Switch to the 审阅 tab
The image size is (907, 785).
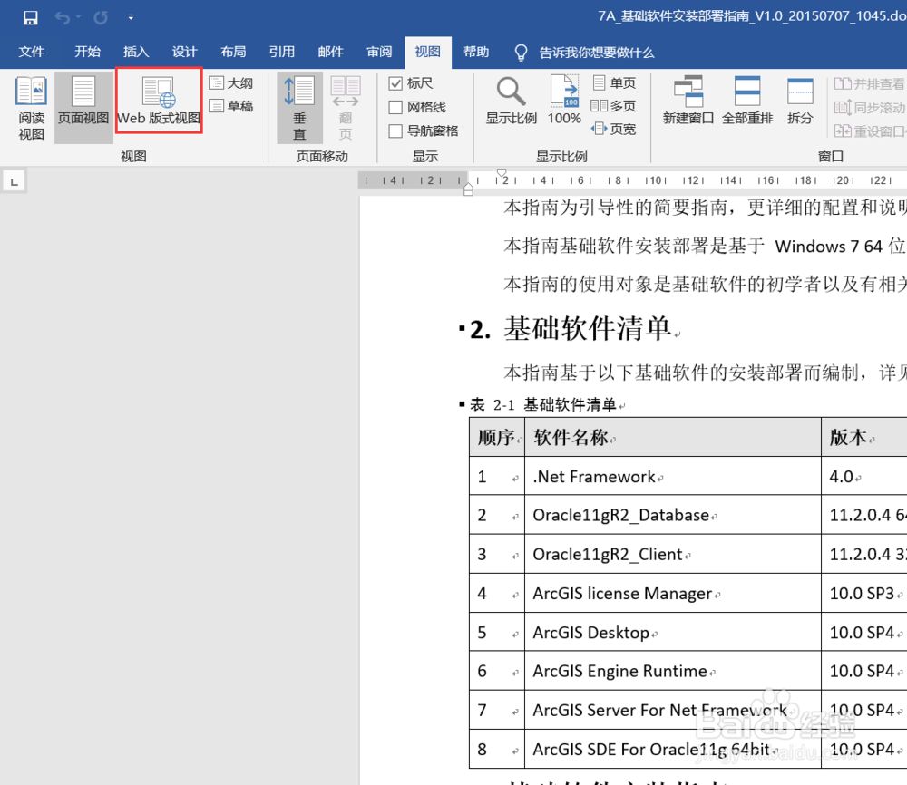coord(379,52)
